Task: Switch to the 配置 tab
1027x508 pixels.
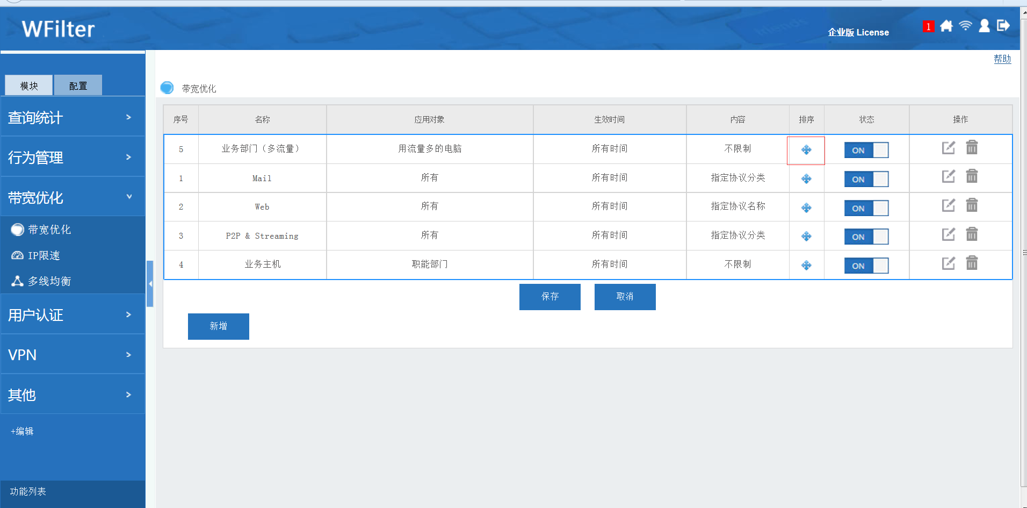Action: tap(78, 86)
